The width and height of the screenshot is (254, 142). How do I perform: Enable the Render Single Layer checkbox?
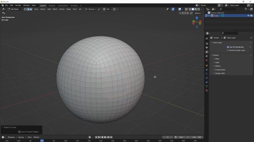pyautogui.click(x=228, y=50)
